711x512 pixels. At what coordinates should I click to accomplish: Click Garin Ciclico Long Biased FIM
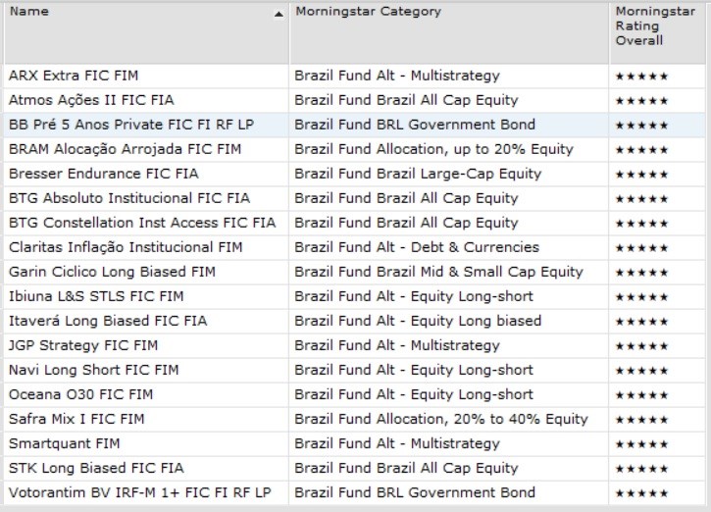coord(112,272)
